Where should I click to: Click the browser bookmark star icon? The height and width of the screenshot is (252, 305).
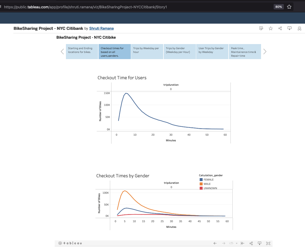tap(289, 7)
